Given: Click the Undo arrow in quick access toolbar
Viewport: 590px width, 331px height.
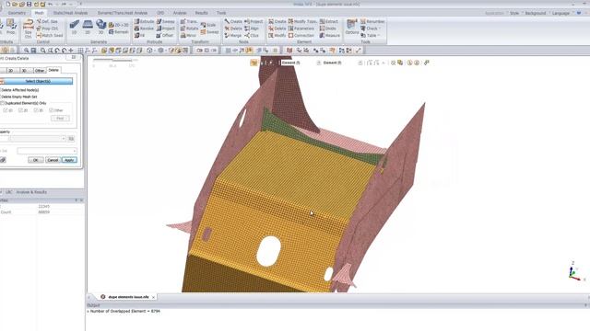Looking at the screenshot, I should pos(50,4).
